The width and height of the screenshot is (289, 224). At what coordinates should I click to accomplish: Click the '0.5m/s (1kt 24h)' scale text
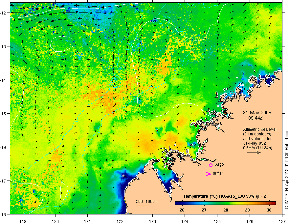tap(257, 148)
